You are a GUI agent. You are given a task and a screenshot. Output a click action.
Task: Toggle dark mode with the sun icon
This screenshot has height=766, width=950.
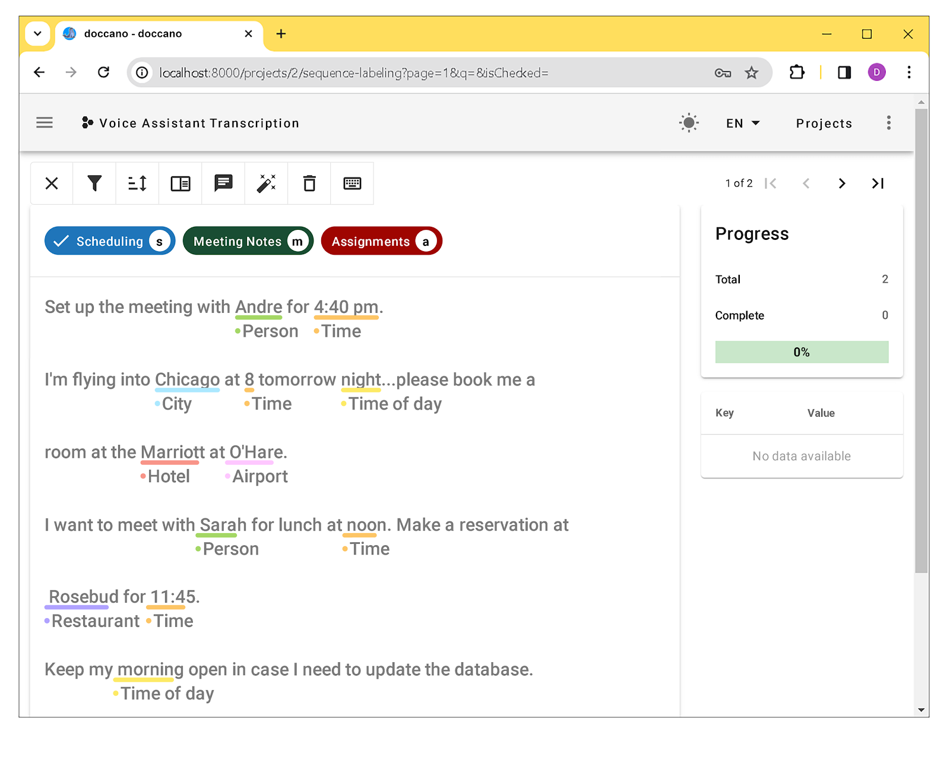click(688, 123)
